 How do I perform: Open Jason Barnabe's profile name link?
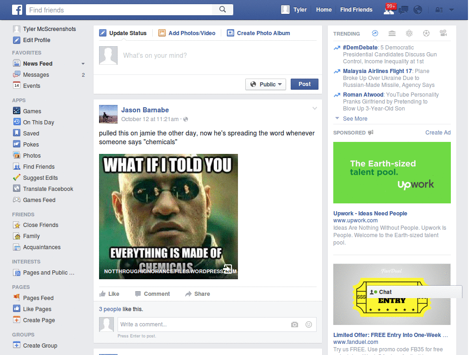145,110
